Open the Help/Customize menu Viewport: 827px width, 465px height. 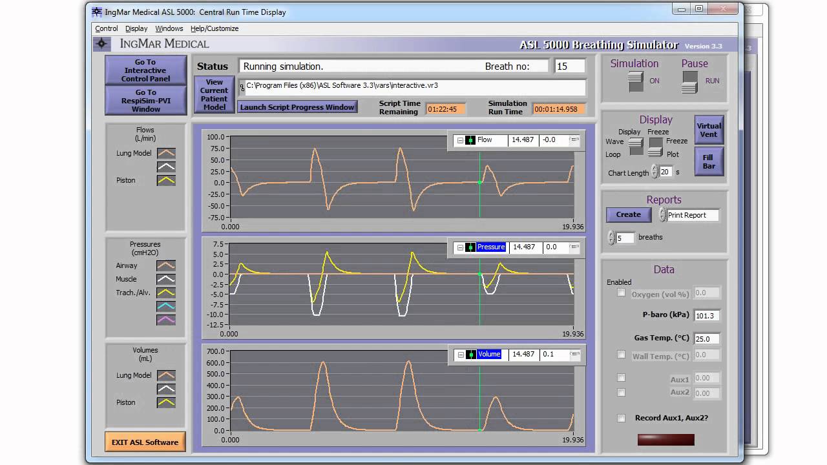click(215, 28)
